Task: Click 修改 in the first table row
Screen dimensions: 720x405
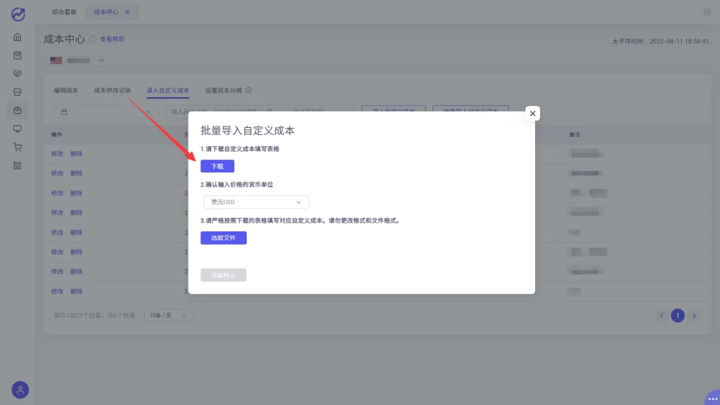Action: pyautogui.click(x=57, y=154)
